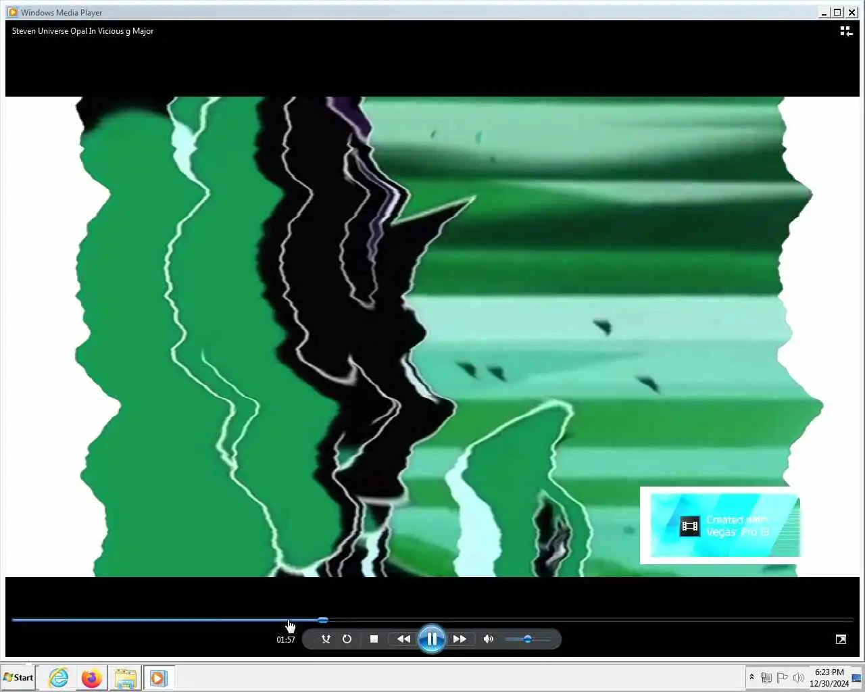Click Windows Media Player title bar icon

coord(12,12)
